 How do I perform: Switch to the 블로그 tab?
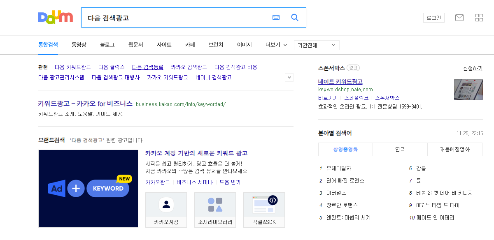(x=107, y=45)
